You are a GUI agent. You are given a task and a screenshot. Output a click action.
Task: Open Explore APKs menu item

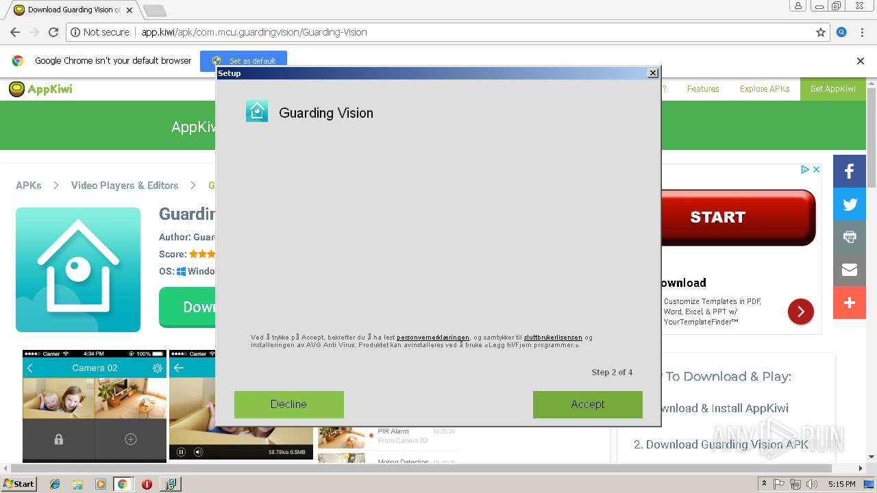[x=765, y=89]
